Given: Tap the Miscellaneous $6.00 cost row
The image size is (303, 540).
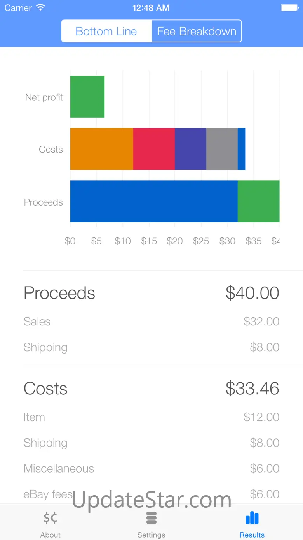Looking at the screenshot, I should [151, 468].
